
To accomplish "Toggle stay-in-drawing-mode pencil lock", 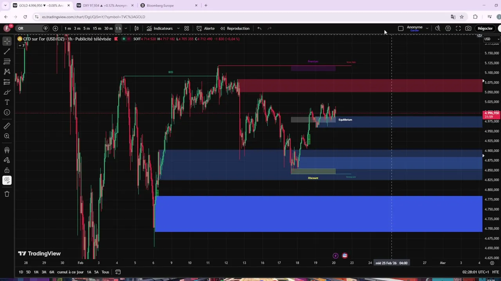I will 7,160.
